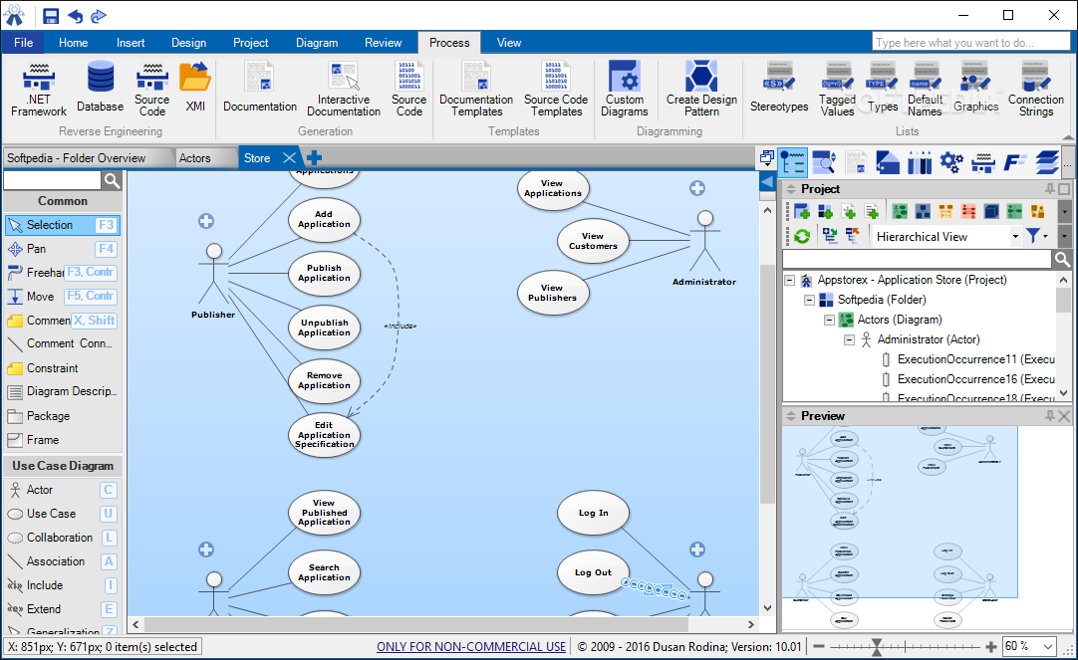The image size is (1078, 660).
Task: Open the Database reverse engineering tool
Action: click(101, 87)
